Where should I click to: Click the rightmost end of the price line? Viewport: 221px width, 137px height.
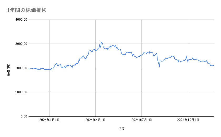pos(214,66)
